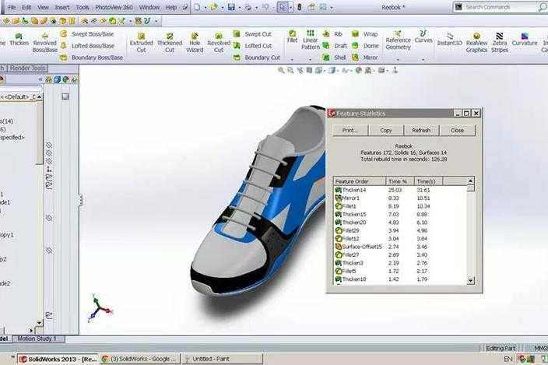The image size is (548, 365).
Task: Select the Swept Boss/Base tool
Action: coord(87,34)
